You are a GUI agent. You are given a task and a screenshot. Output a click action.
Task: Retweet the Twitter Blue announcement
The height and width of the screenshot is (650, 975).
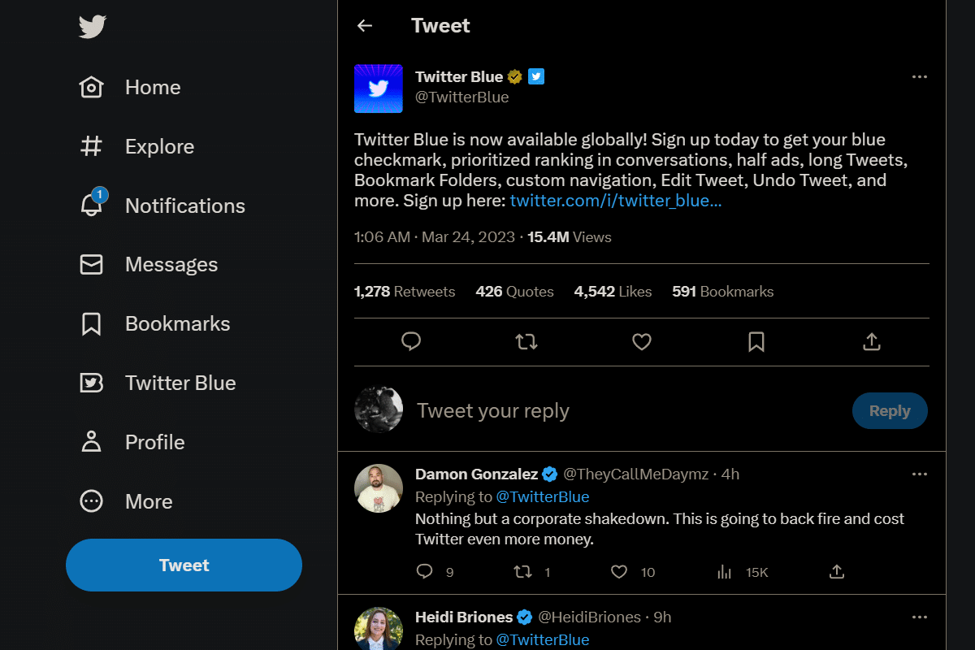tap(526, 341)
